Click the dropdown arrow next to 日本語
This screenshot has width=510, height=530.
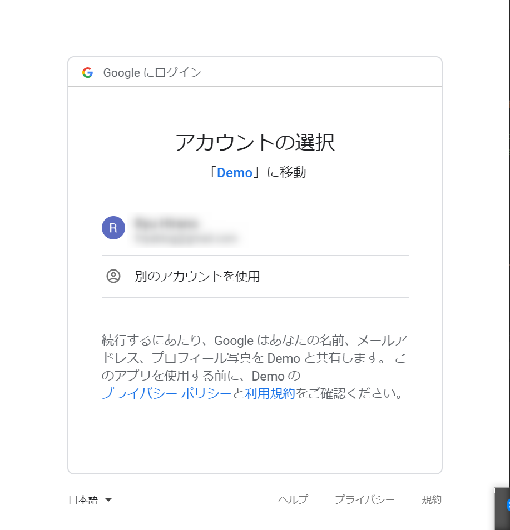108,500
